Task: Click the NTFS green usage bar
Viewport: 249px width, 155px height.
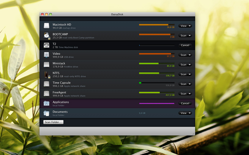Action: tap(157, 73)
